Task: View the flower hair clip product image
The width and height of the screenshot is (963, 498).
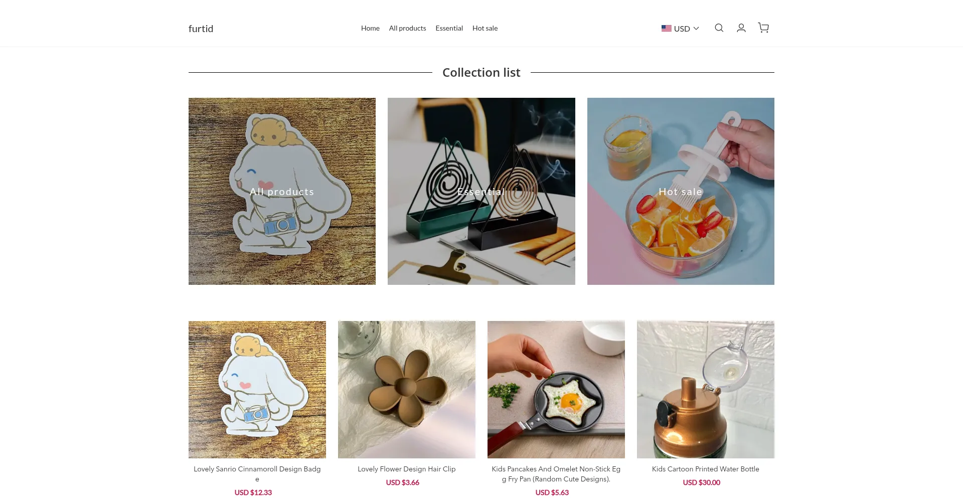Action: coord(406,389)
